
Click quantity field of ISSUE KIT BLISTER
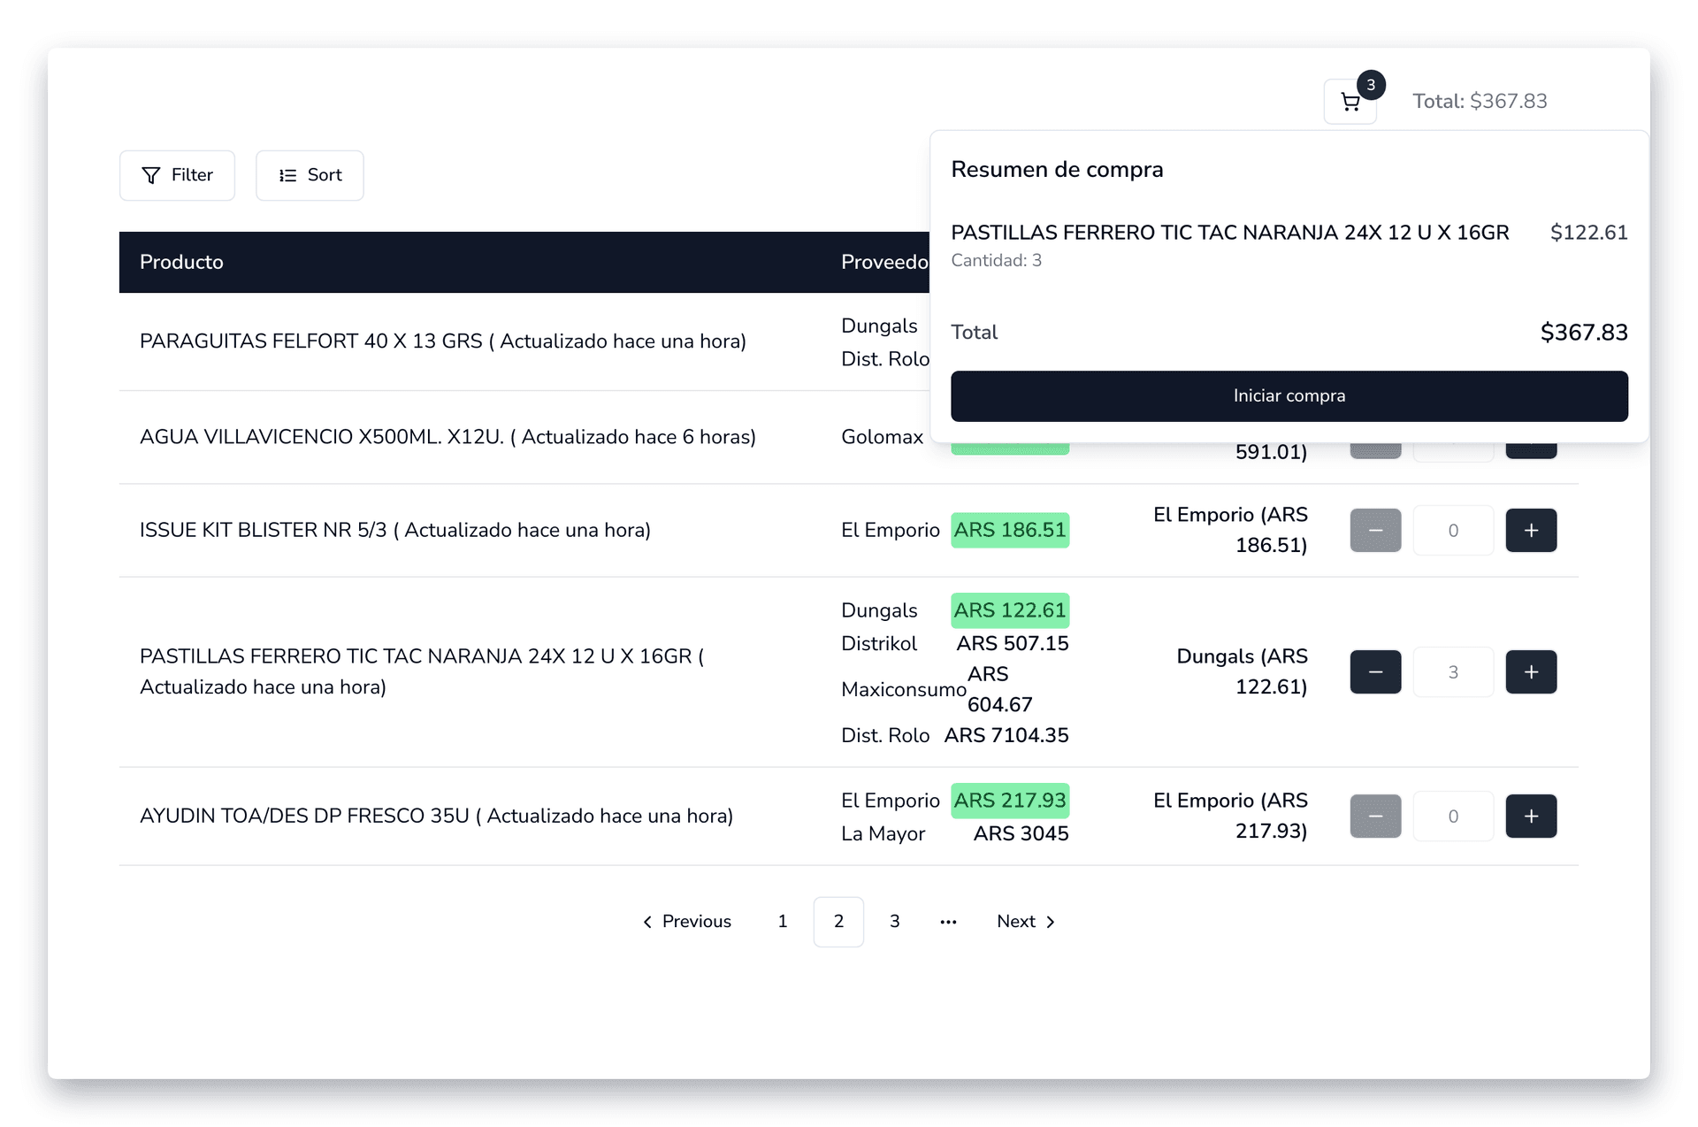pyautogui.click(x=1453, y=530)
